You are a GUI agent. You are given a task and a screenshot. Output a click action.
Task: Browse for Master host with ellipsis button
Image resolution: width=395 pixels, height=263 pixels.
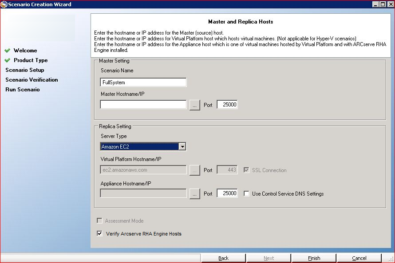pyautogui.click(x=195, y=105)
